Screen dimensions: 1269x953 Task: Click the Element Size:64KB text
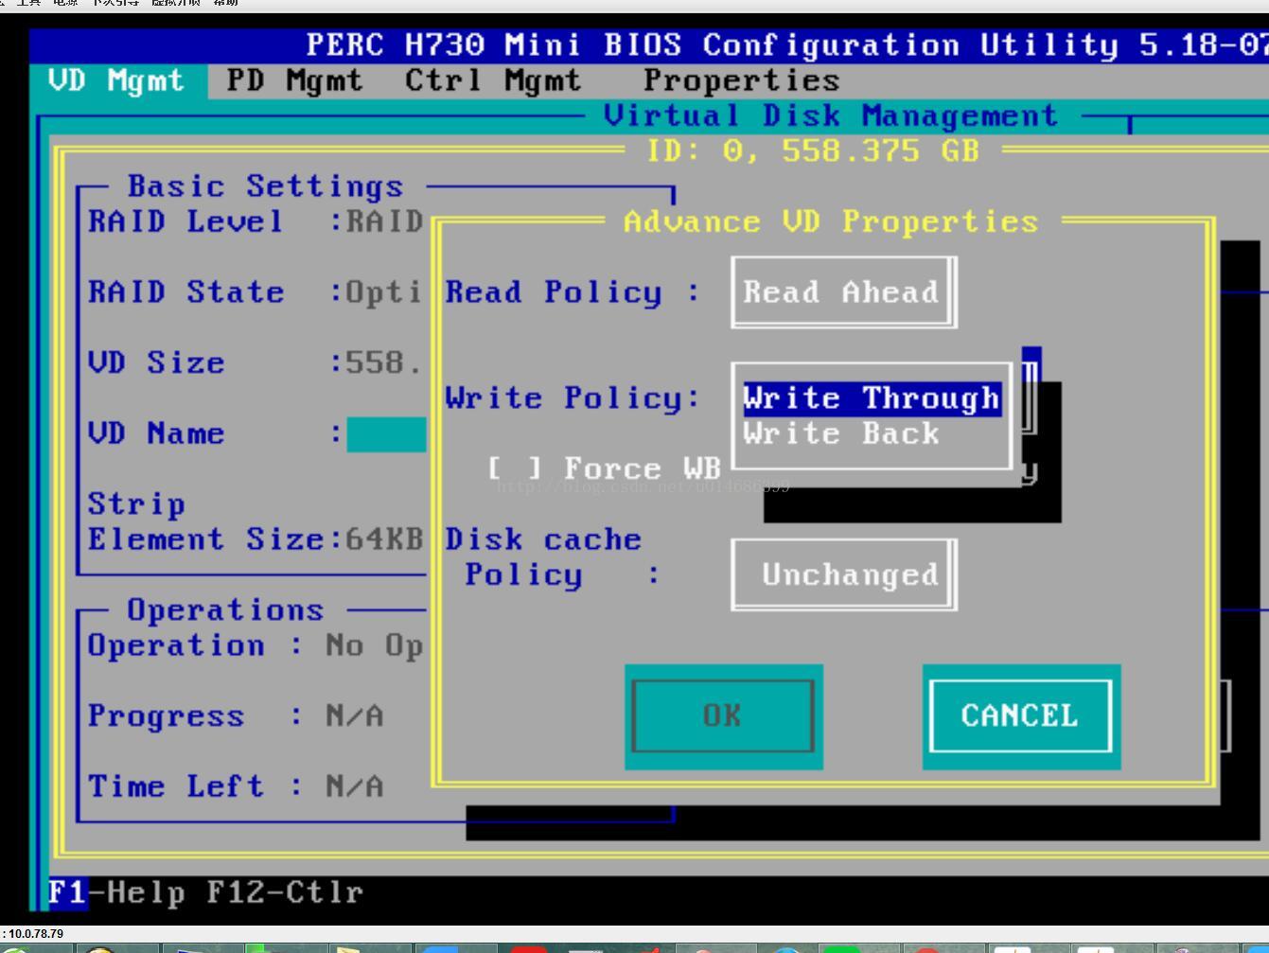tap(256, 540)
